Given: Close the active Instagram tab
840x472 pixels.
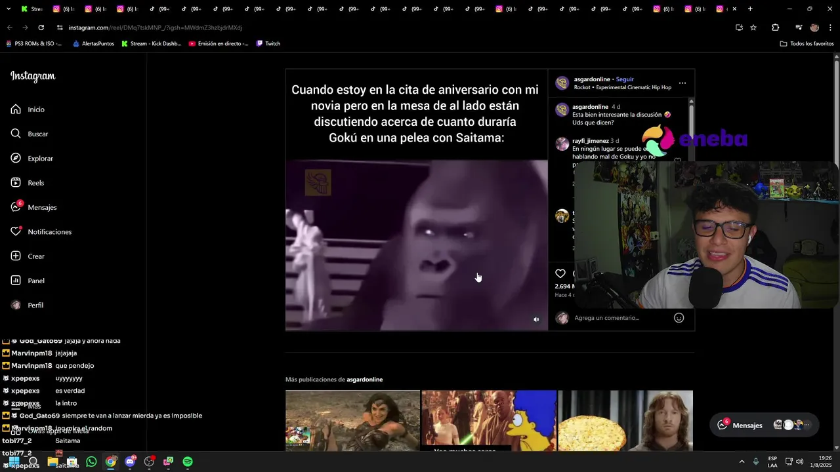Looking at the screenshot, I should pyautogui.click(x=734, y=9).
